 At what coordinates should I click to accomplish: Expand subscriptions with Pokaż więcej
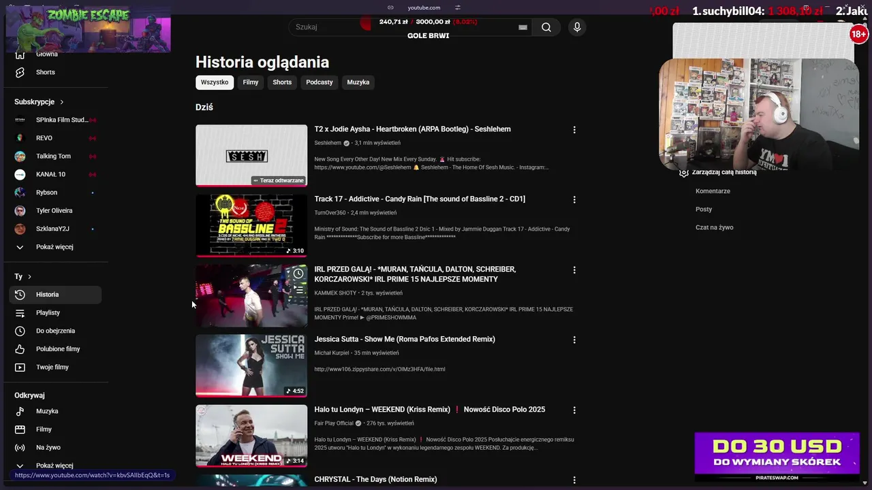point(55,247)
